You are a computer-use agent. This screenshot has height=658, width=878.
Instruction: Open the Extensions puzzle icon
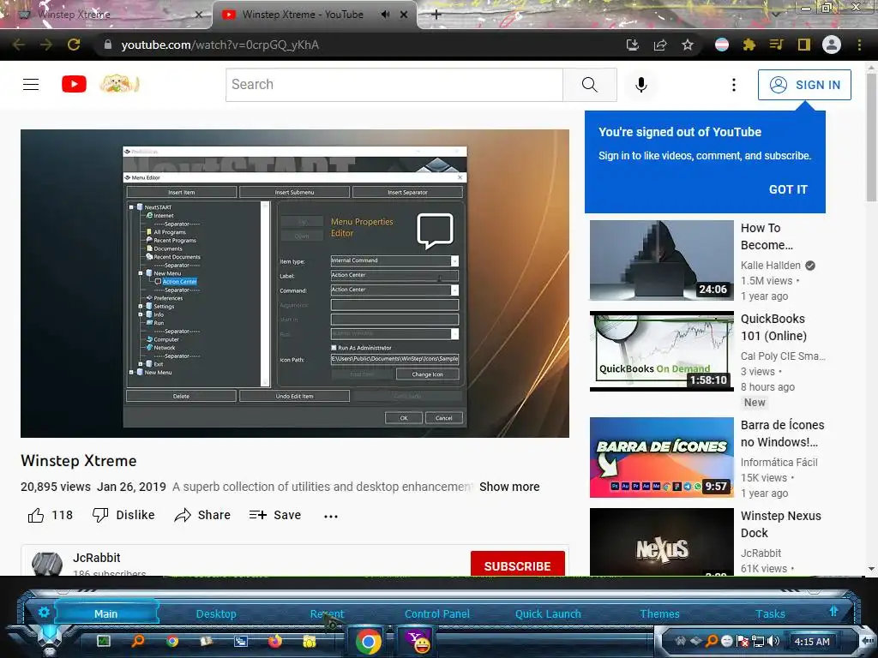pyautogui.click(x=749, y=45)
